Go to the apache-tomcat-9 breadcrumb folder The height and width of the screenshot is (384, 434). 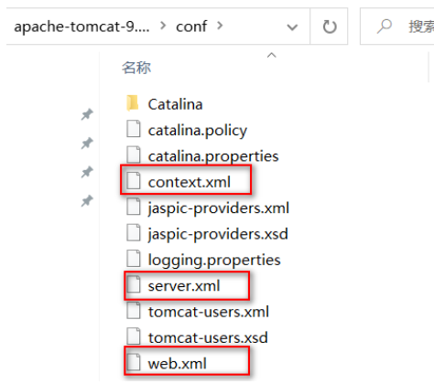pyautogui.click(x=81, y=27)
